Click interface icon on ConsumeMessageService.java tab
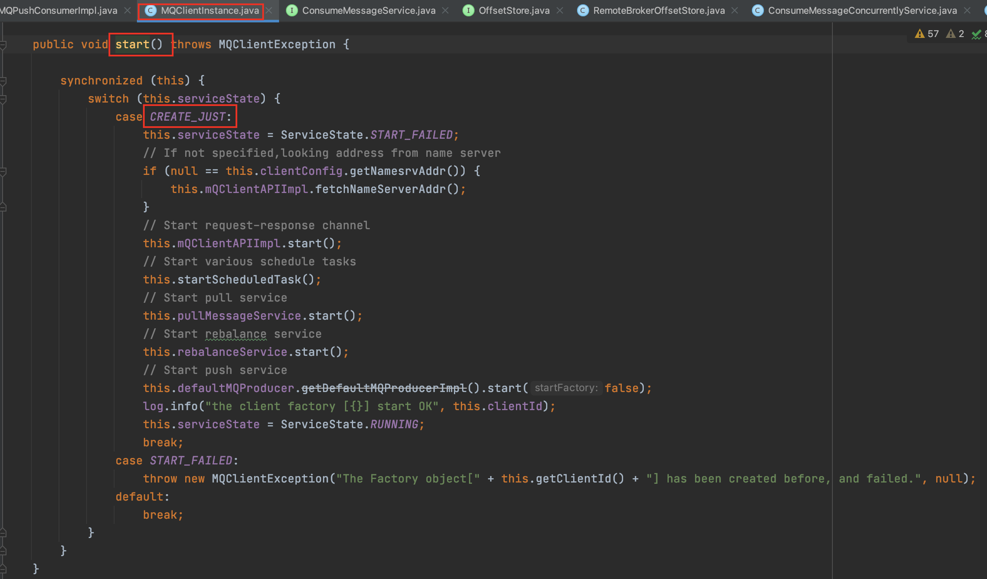 pos(292,10)
